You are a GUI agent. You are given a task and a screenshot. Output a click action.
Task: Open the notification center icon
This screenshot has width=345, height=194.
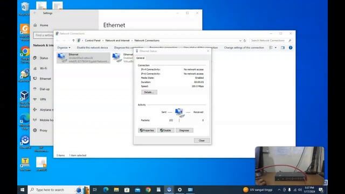click(x=321, y=190)
